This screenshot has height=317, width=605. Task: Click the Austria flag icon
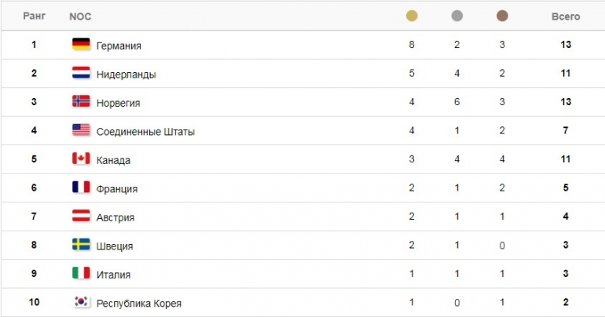pos(81,216)
